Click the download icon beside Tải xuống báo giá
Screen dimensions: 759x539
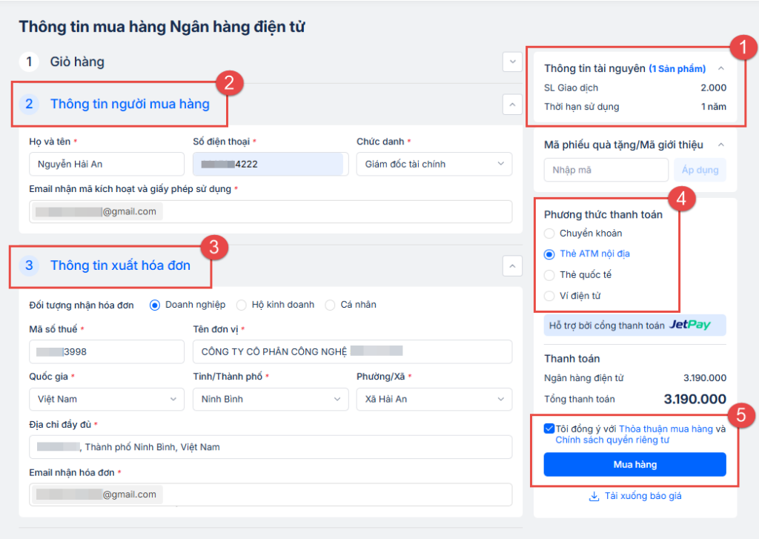[x=594, y=496]
